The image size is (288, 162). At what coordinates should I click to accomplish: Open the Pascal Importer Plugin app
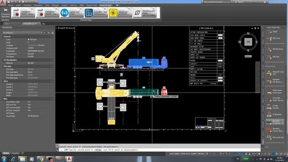coord(145,13)
